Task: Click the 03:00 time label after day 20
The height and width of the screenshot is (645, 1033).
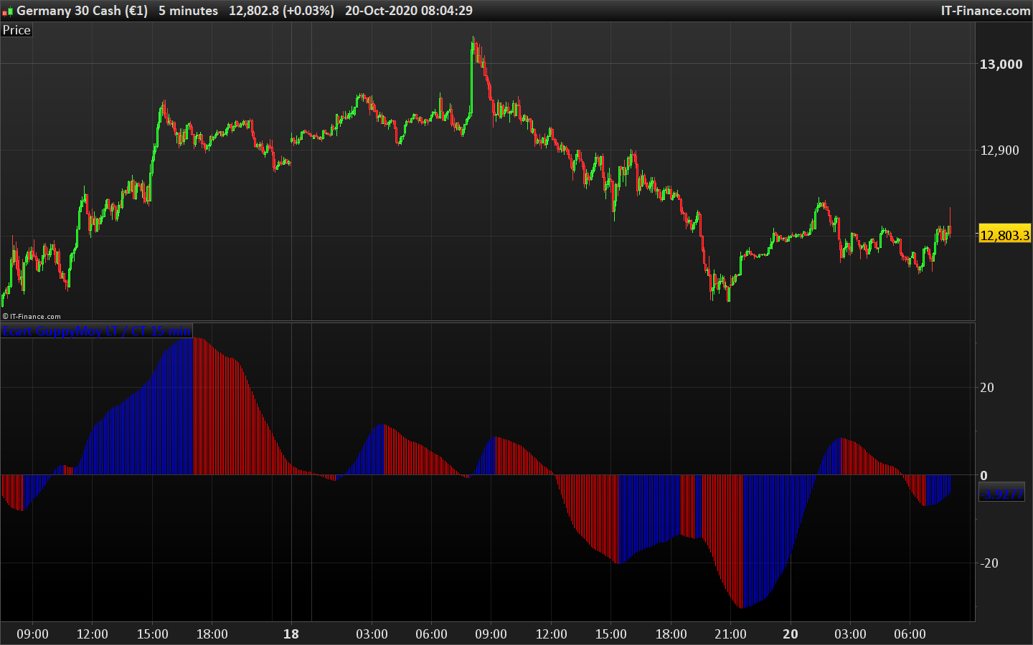Action: pyautogui.click(x=850, y=634)
